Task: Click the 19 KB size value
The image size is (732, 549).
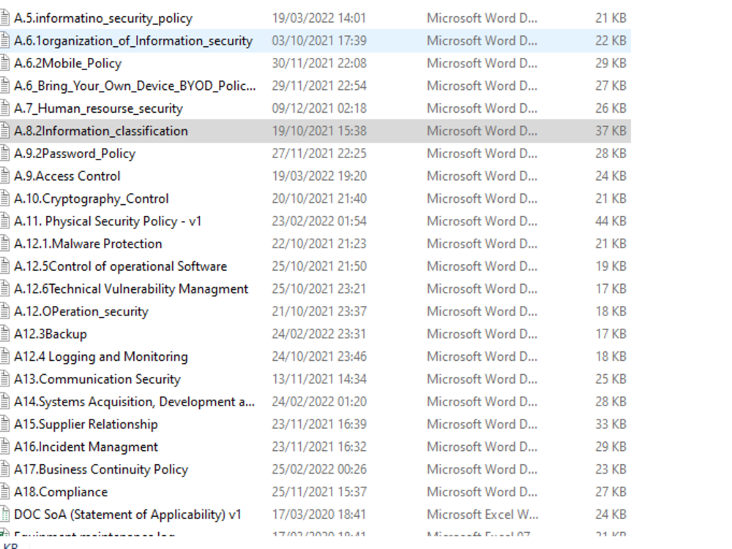Action: coord(610,266)
